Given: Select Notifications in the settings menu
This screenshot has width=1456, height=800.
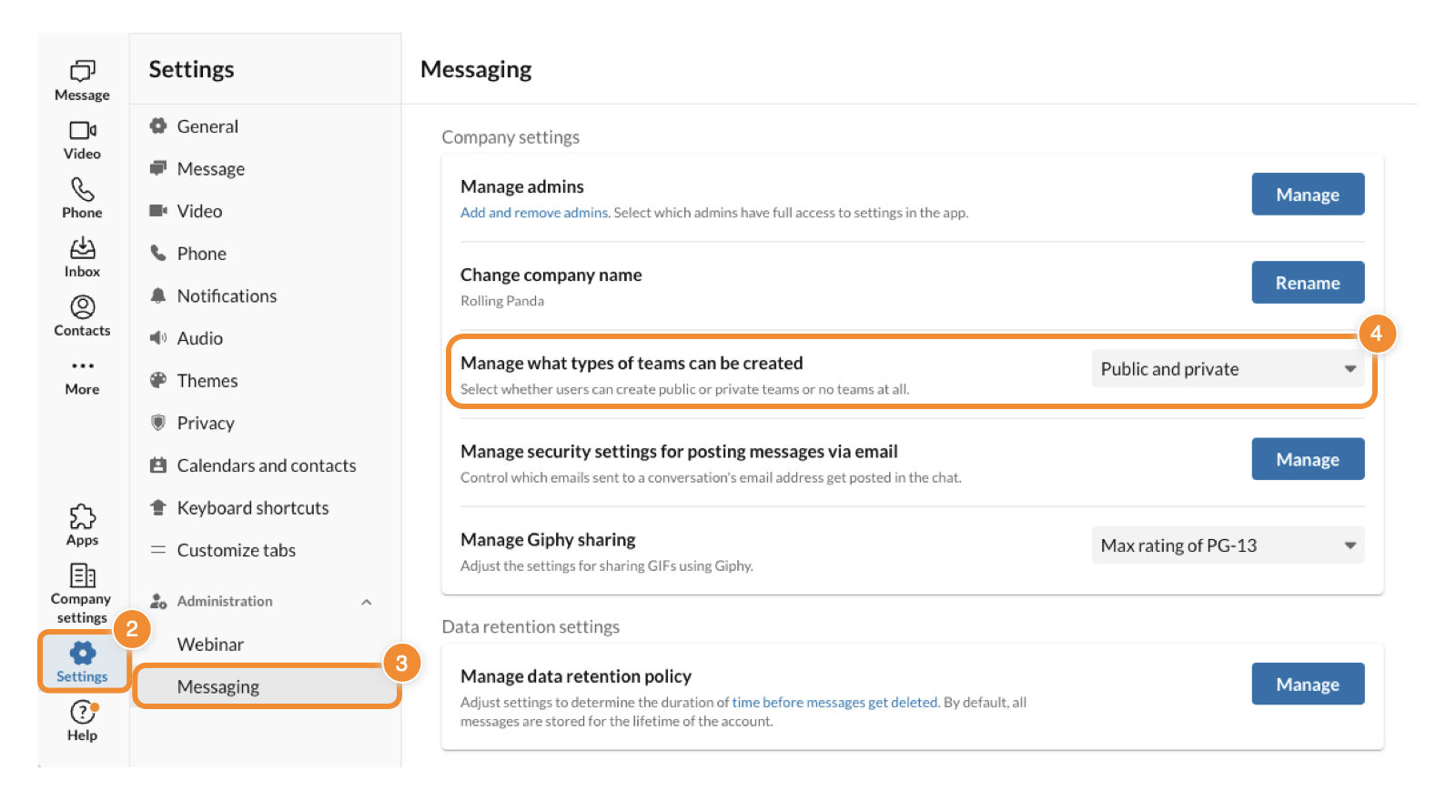Looking at the screenshot, I should [x=227, y=296].
